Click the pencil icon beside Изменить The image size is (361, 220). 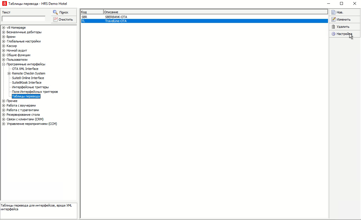pyautogui.click(x=333, y=19)
